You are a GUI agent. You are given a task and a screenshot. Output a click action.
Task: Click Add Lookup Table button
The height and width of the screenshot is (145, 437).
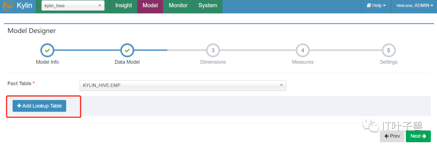coord(39,106)
